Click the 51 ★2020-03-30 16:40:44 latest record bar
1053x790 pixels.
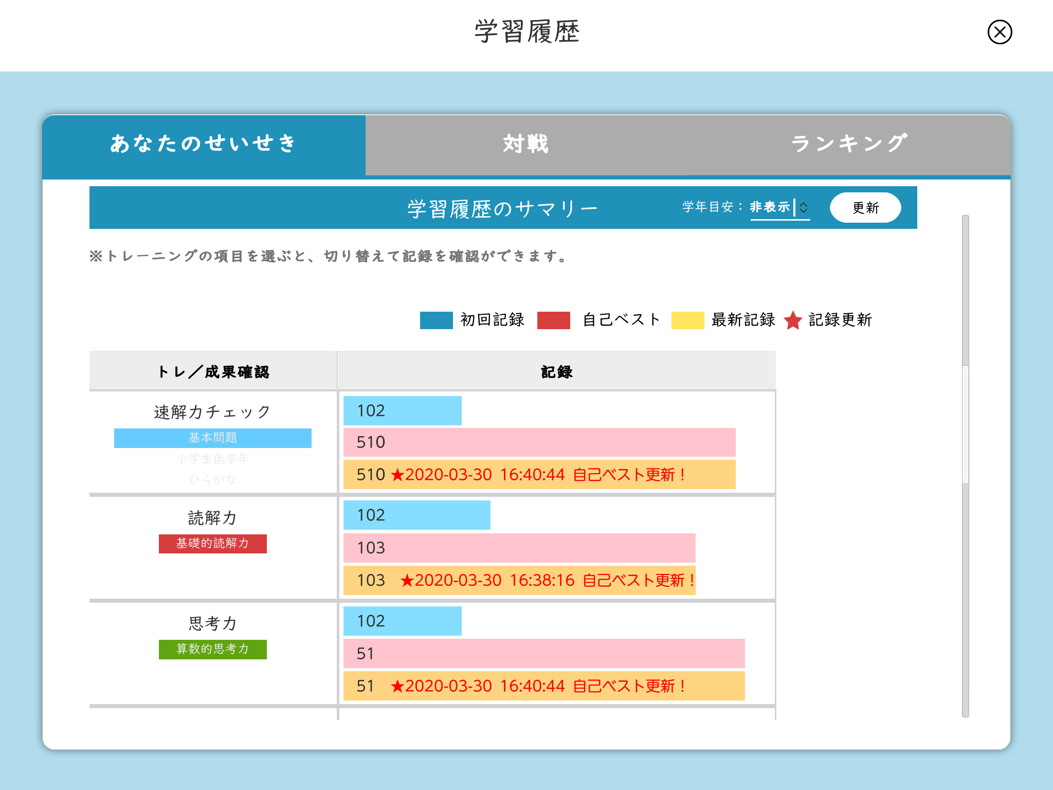click(544, 686)
